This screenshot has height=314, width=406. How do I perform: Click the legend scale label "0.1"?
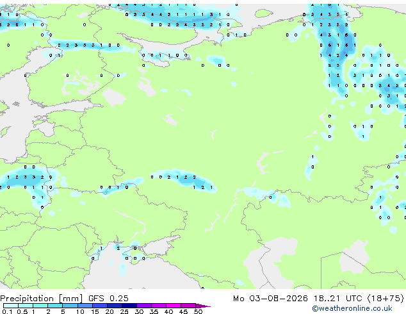point(7,311)
